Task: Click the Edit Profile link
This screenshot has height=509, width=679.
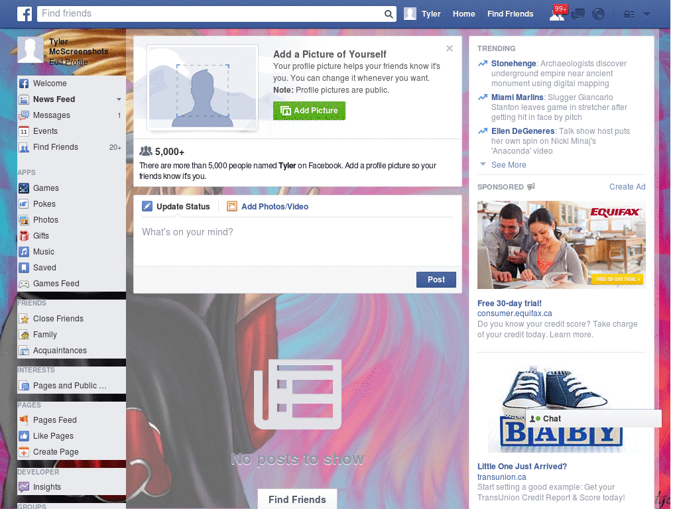Action: [68, 62]
